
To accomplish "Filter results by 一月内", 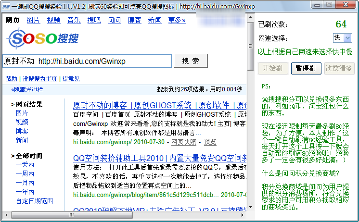I will (x=25, y=183).
